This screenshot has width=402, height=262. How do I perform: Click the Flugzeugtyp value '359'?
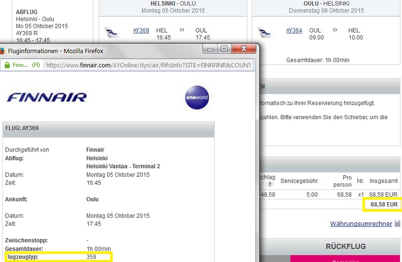click(91, 256)
